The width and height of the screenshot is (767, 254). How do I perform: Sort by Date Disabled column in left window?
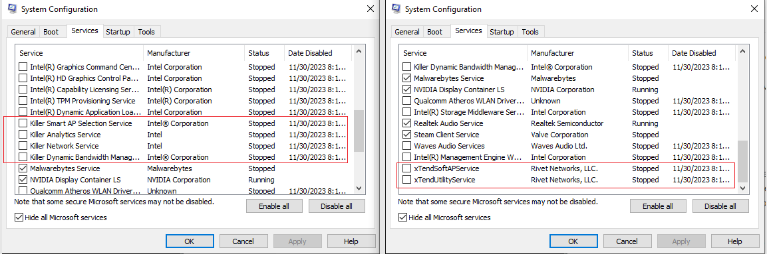tap(318, 53)
